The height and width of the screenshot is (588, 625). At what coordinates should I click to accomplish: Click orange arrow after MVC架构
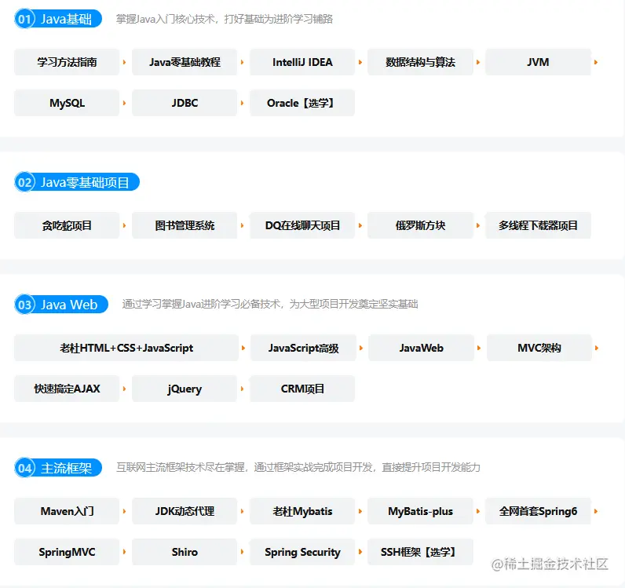597,348
